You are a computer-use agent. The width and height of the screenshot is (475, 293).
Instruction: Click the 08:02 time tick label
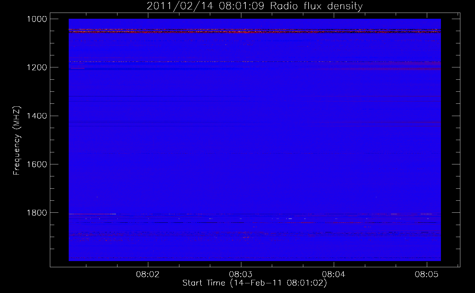[x=148, y=274]
